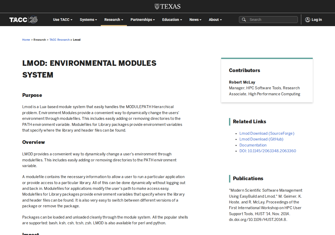Screen dimensions: 335x235
Task: Click the University of Texas shield logo
Action: point(167,7)
